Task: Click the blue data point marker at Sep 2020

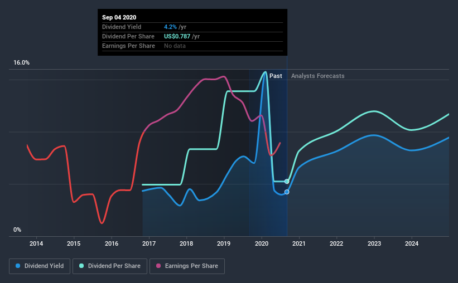Action: pos(287,192)
